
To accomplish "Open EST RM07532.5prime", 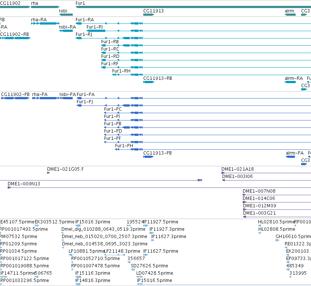I will coord(19,237).
